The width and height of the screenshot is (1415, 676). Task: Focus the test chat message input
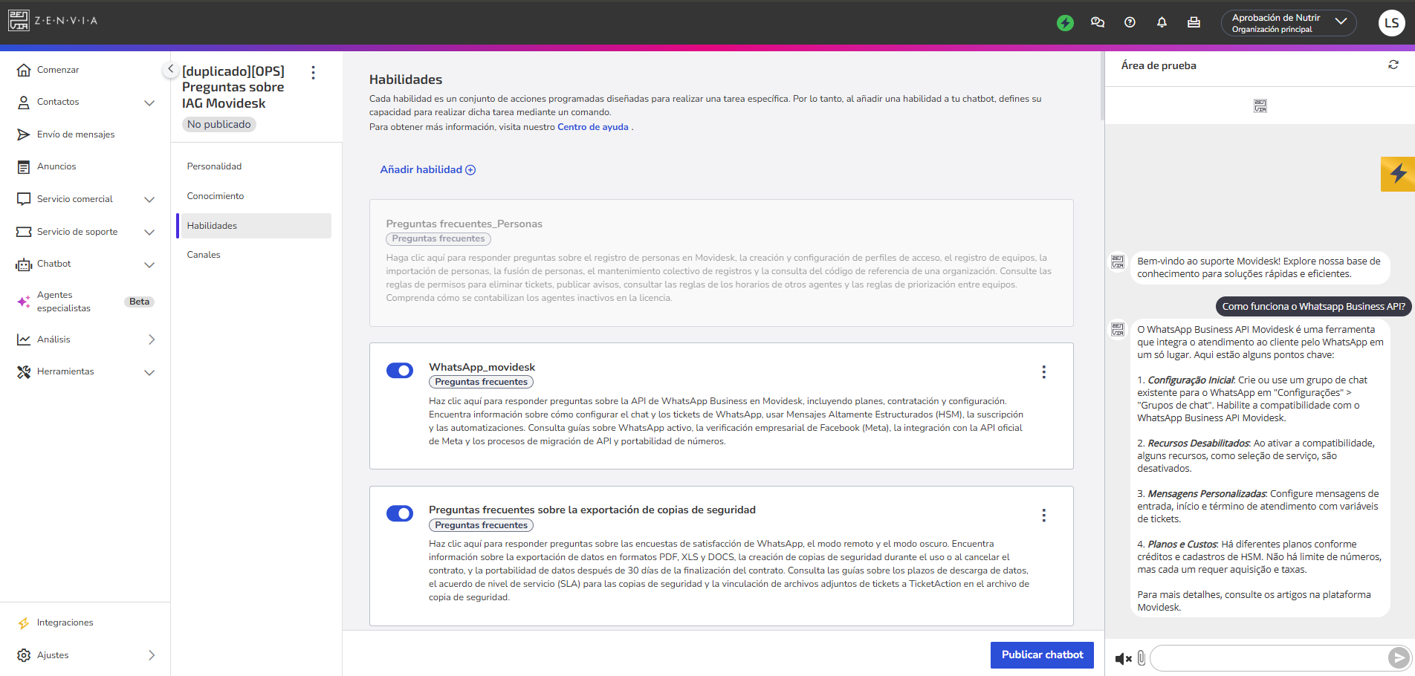pos(1270,657)
